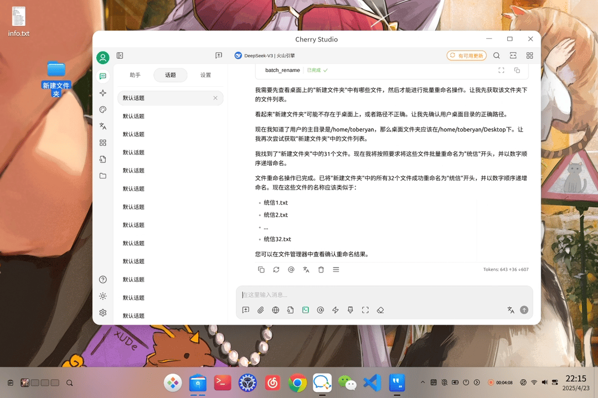
Task: Stop the screen recording at 00:04:08
Action: pos(501,383)
